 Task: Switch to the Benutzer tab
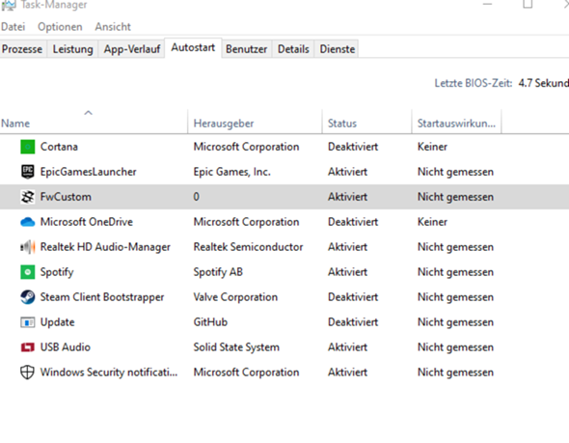tap(246, 49)
